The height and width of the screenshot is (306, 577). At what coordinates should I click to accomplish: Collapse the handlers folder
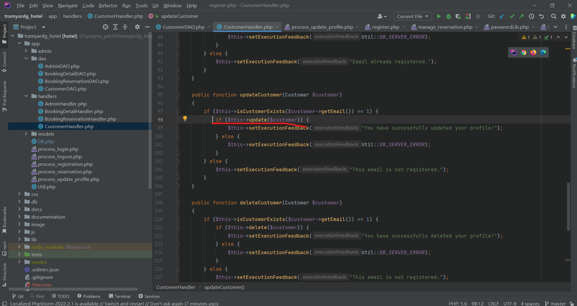click(x=26, y=96)
